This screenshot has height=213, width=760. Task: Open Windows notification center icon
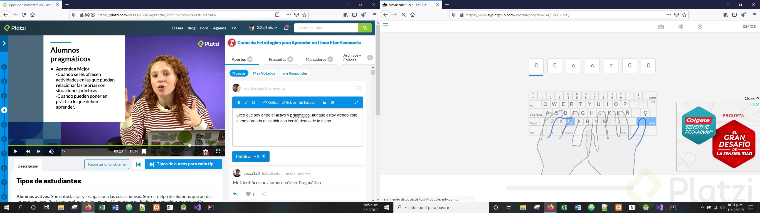point(751,208)
